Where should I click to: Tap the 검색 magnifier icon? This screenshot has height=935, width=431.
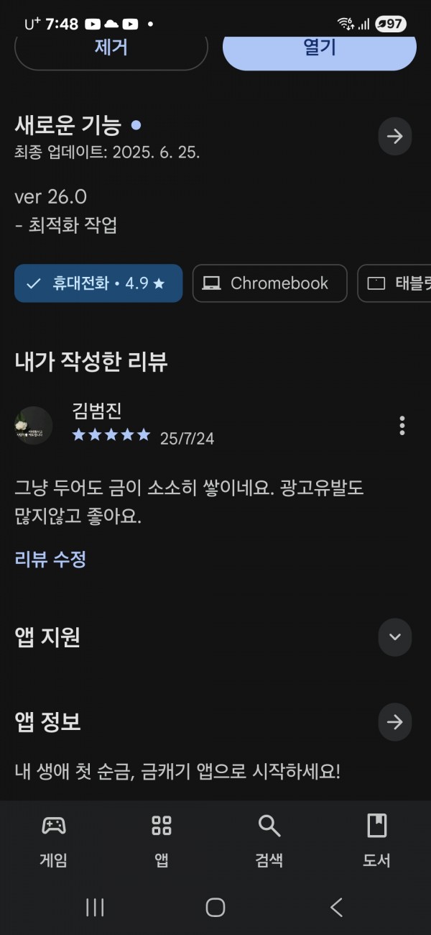click(x=269, y=826)
